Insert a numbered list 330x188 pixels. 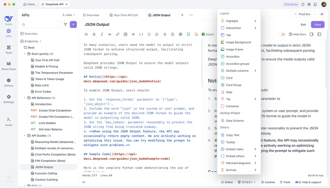157,34
